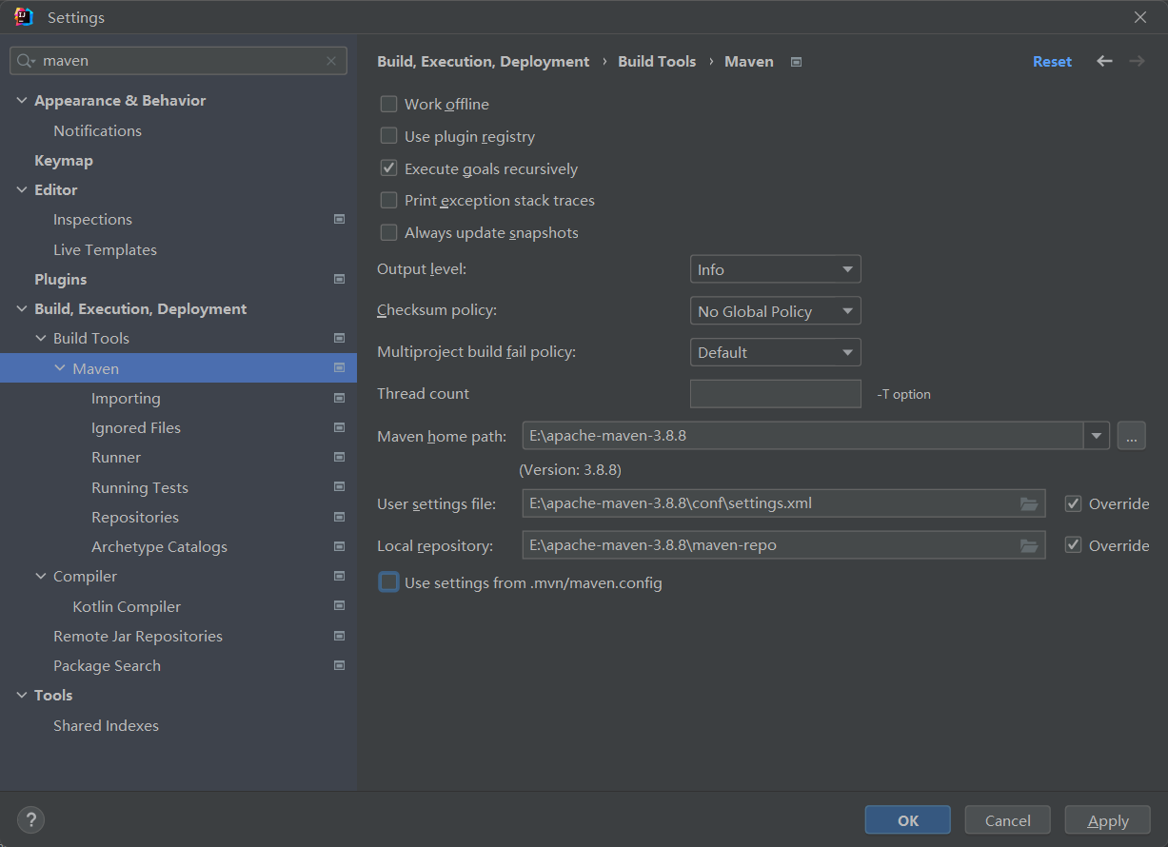The height and width of the screenshot is (847, 1168).
Task: Open Kotlin Compiler settings page
Action: click(127, 606)
